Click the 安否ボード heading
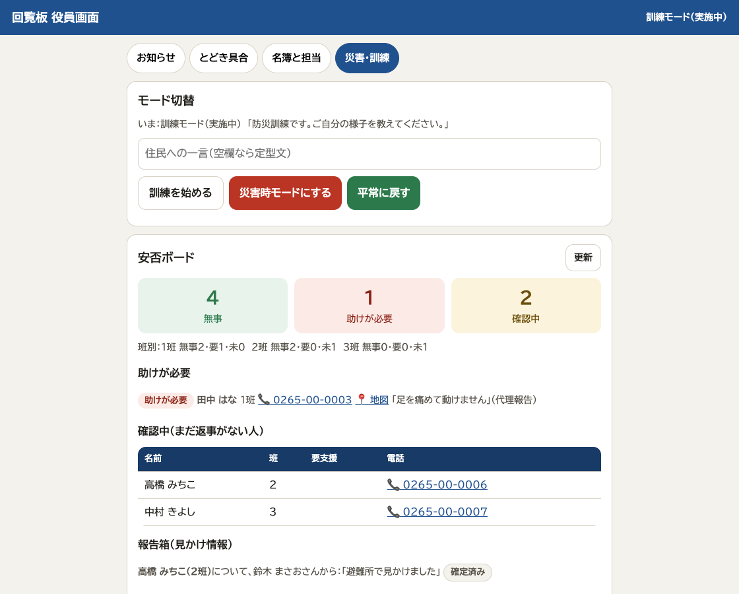The image size is (739, 594). click(166, 257)
